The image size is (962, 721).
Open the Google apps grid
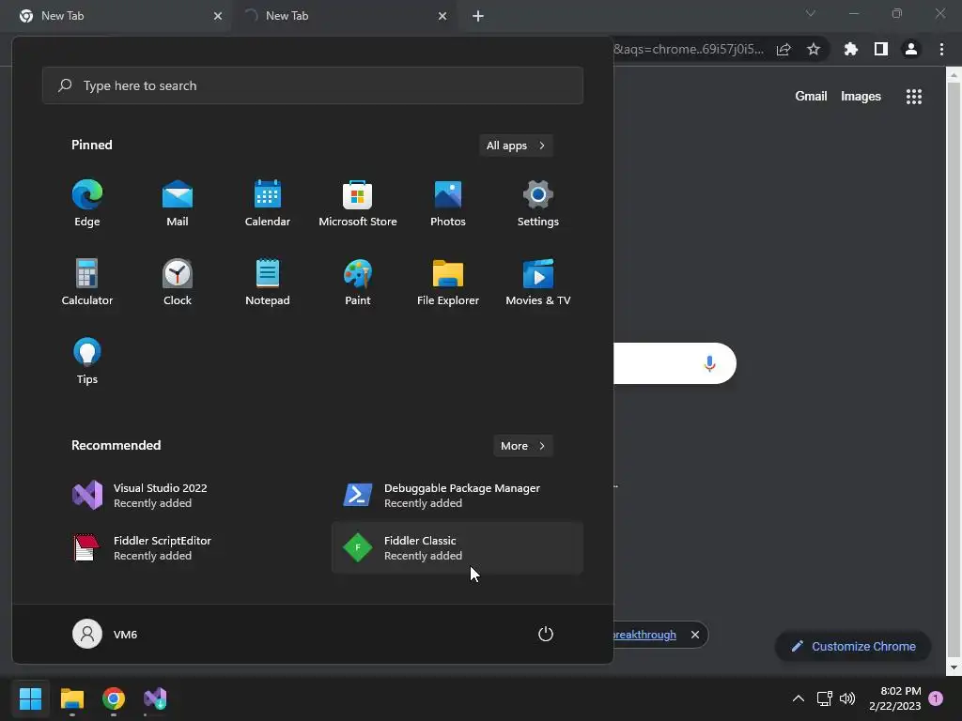point(914,97)
